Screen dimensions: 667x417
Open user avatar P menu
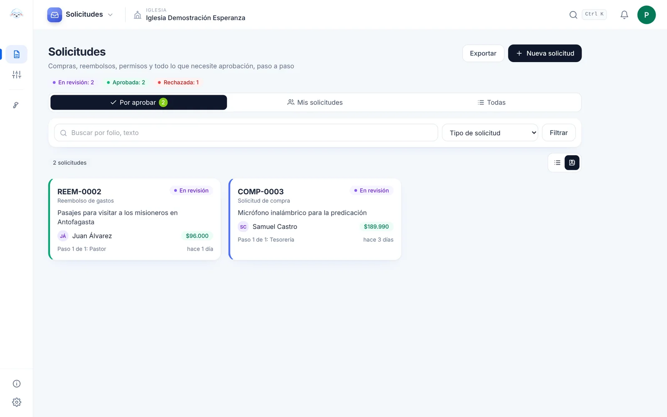(x=647, y=15)
